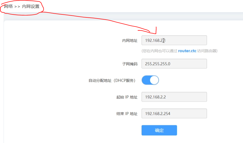Click the 内网地址 label text

[x=130, y=41]
